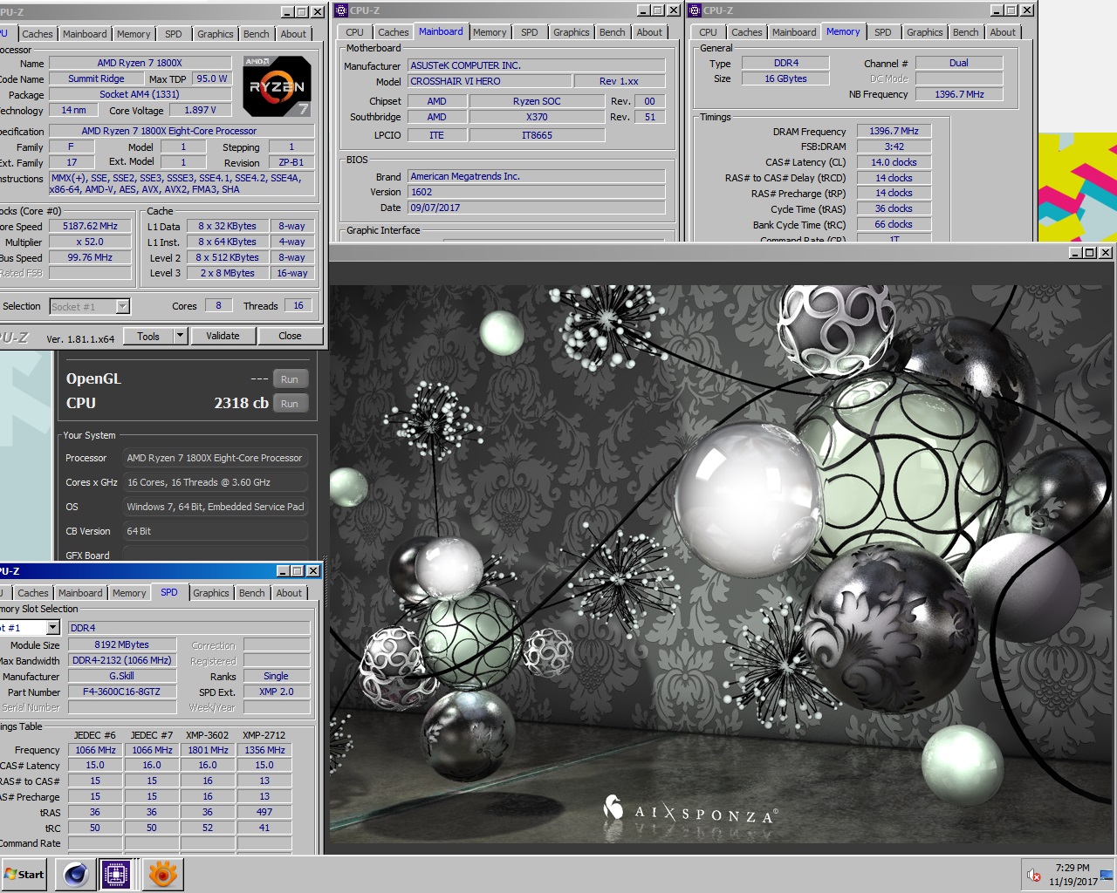1117x893 pixels.
Task: Maximize the Cinebench render window
Action: point(1089,253)
